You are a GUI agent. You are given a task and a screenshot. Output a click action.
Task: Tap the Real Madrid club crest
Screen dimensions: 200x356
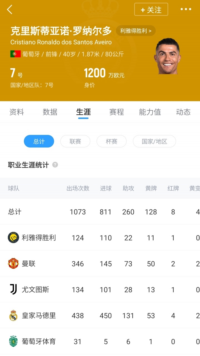[x=13, y=316]
